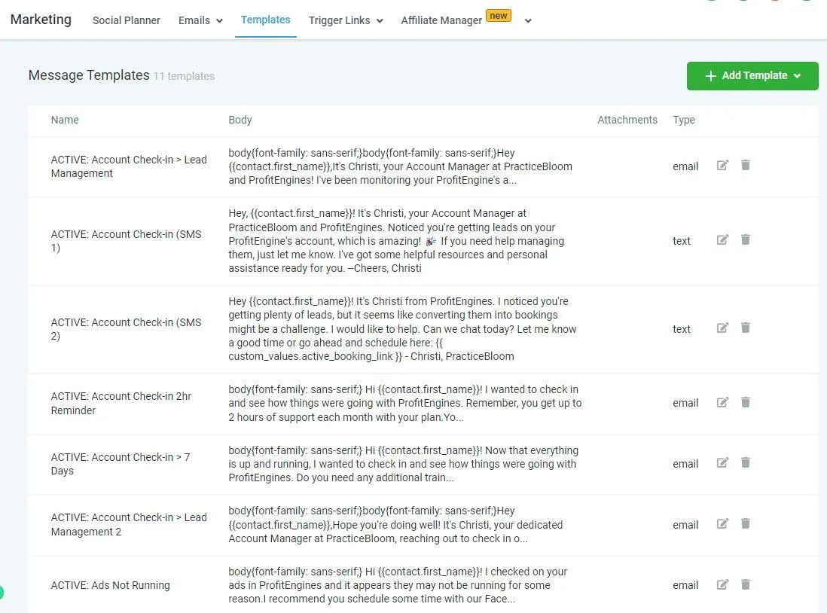Edit the Account Check-in > 7 Days template

click(722, 462)
